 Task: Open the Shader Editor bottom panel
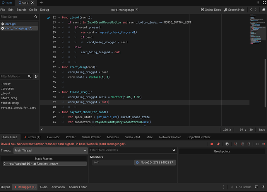78,187
